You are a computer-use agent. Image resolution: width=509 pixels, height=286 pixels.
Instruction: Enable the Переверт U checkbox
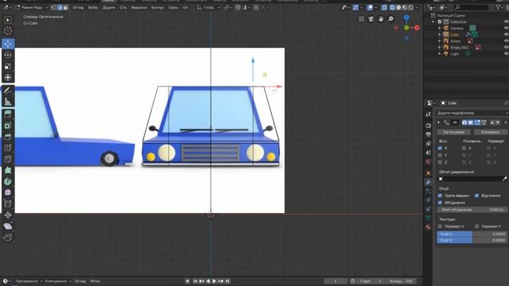click(440, 226)
